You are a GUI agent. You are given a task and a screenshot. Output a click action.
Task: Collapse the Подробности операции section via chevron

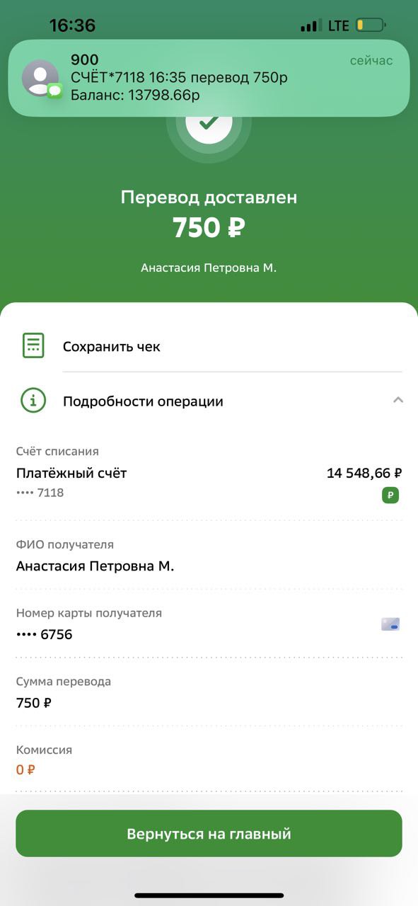[398, 401]
